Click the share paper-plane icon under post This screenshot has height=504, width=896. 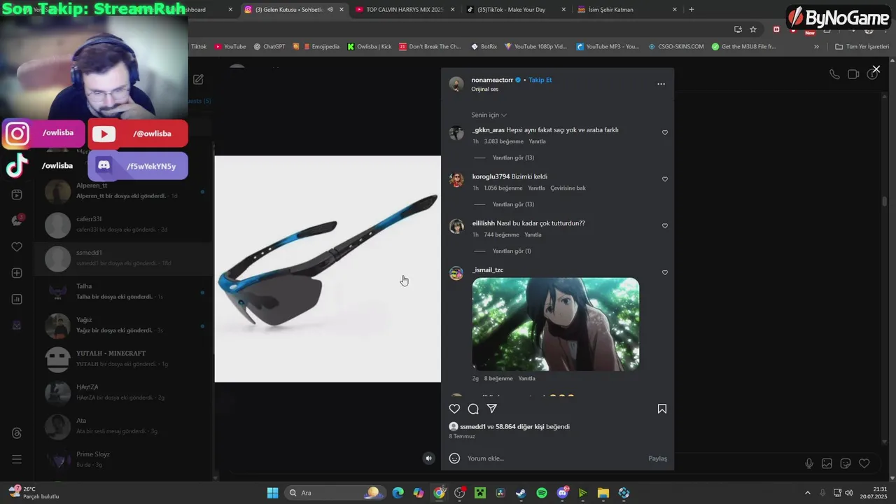(492, 409)
